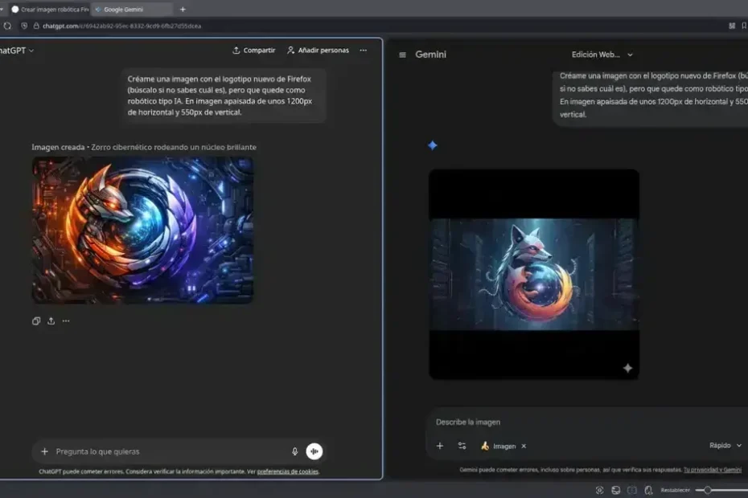Viewport: 748px width, 498px height.
Task: Share the ChatGPT image via the upload icon
Action: (x=51, y=320)
